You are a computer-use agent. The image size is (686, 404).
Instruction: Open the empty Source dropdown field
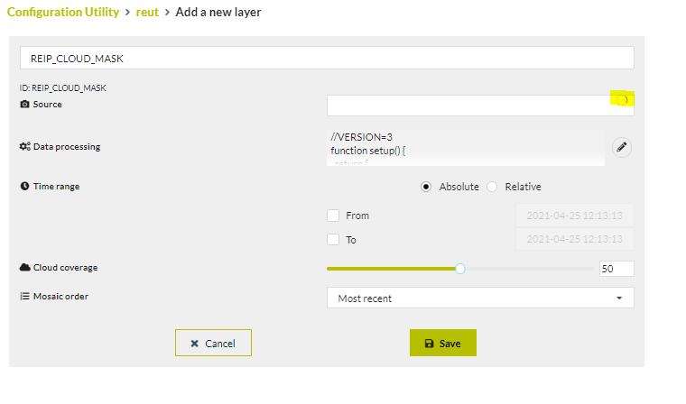point(480,106)
